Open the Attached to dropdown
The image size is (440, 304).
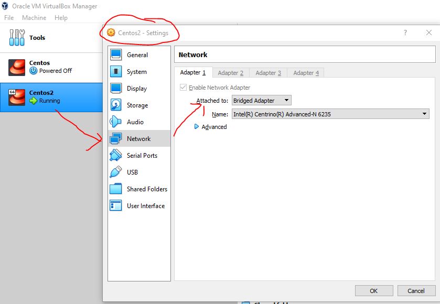pyautogui.click(x=261, y=100)
